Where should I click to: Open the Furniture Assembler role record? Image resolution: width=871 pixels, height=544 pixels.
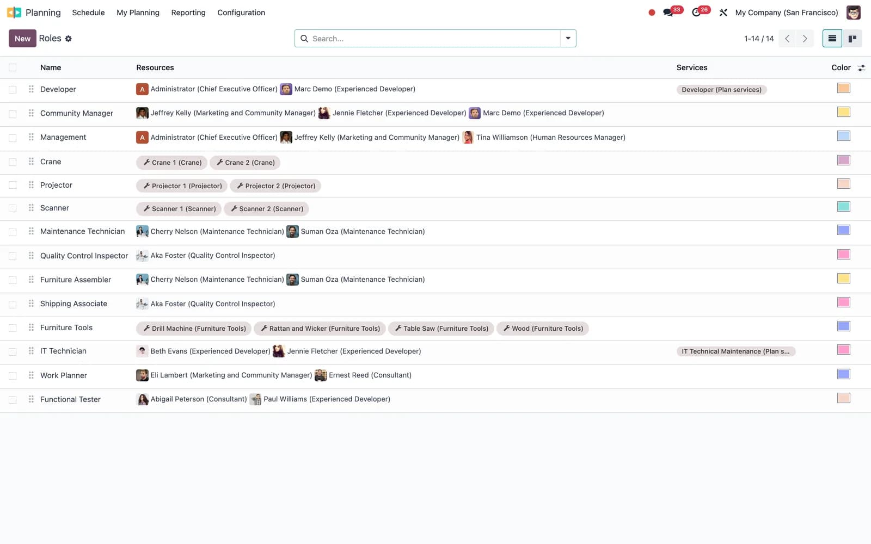pos(76,280)
